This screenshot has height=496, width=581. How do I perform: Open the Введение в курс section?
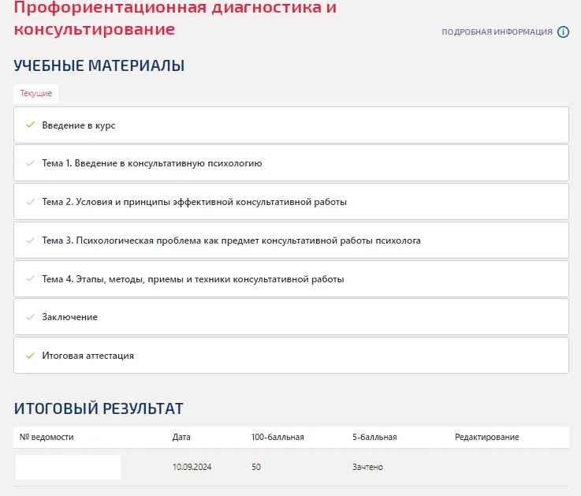[291, 125]
